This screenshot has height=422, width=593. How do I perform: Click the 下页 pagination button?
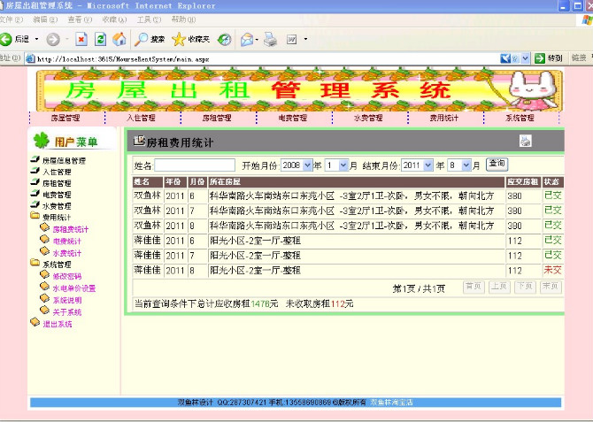(x=525, y=287)
